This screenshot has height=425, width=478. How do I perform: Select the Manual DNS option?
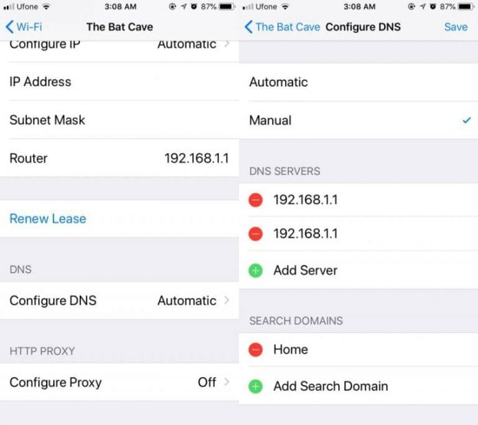(358, 120)
